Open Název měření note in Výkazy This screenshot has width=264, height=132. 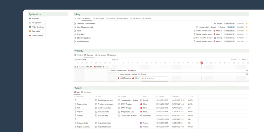pyautogui.click(x=82, y=104)
